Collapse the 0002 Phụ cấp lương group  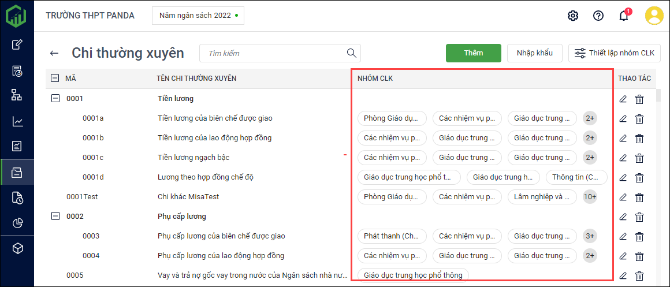(55, 217)
